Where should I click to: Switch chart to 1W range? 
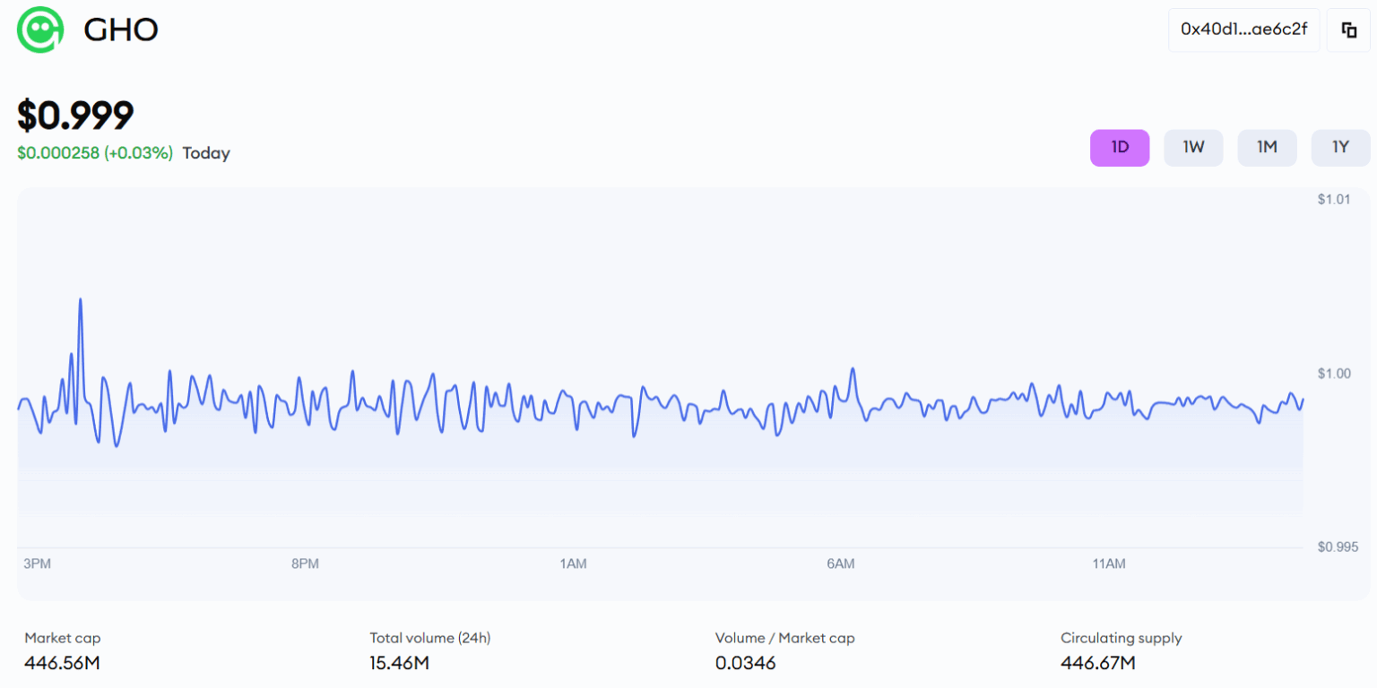click(1193, 148)
